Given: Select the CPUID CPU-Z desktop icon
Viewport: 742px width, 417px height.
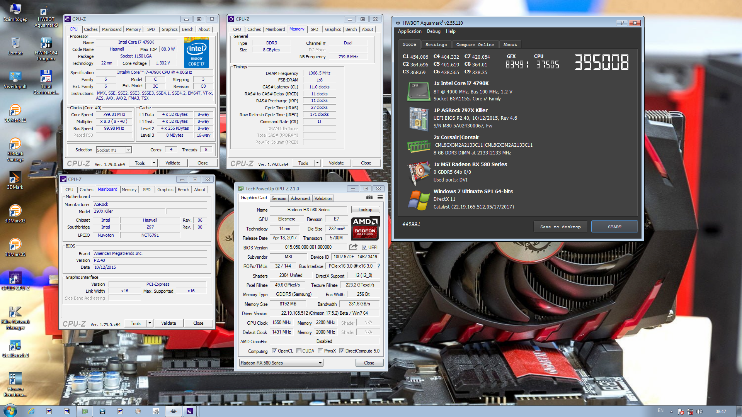Looking at the screenshot, I should 15,281.
